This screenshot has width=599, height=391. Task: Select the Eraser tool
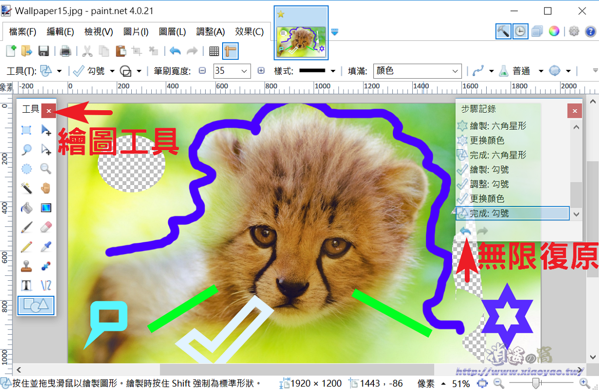46,227
